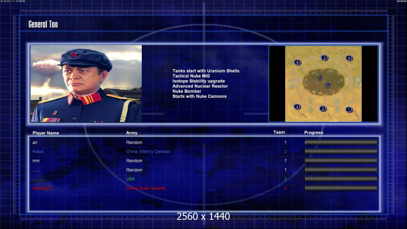
Task: Click team number for player air
Action: click(x=286, y=142)
